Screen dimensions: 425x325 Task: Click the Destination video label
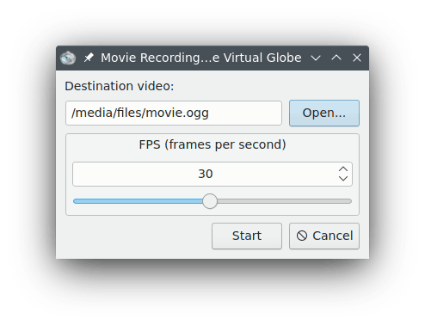click(x=120, y=86)
